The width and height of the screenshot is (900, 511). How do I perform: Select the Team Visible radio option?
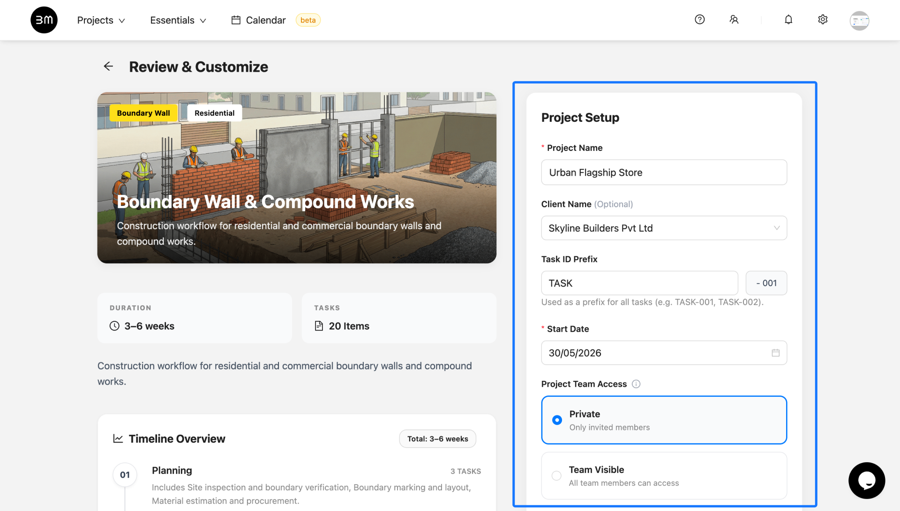[664, 476]
